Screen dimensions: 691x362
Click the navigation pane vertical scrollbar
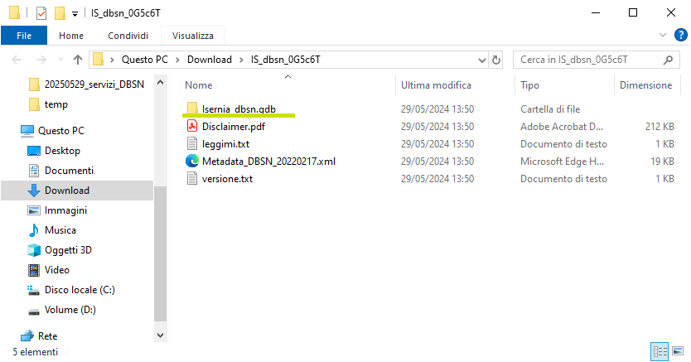coord(161,249)
